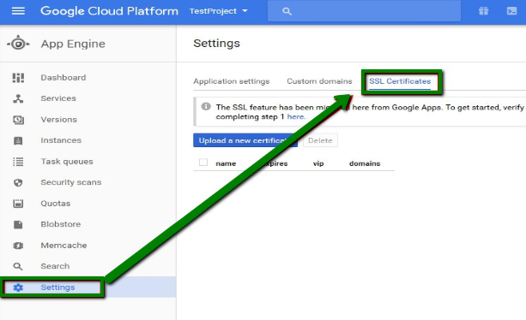Follow the 'here' link in the notice
This screenshot has width=526, height=320.
296,116
